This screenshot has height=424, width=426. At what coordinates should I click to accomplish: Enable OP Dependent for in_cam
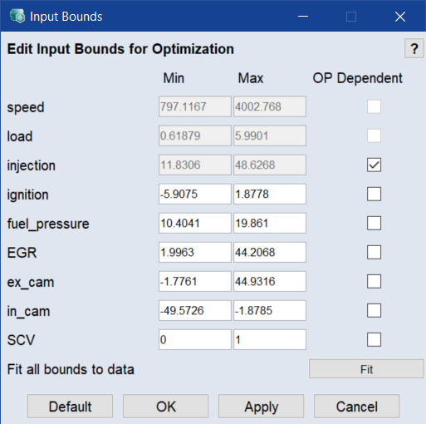pos(374,310)
